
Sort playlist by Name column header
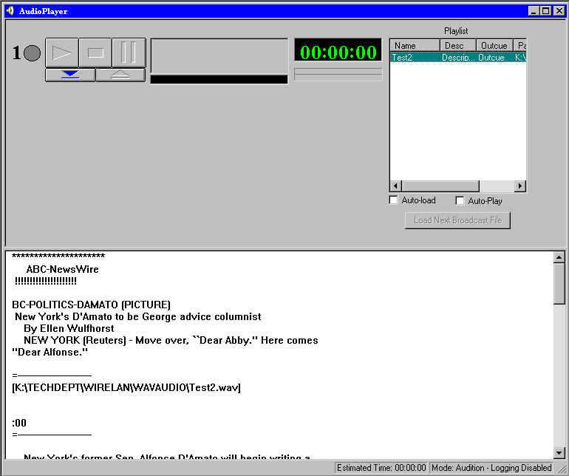[415, 45]
